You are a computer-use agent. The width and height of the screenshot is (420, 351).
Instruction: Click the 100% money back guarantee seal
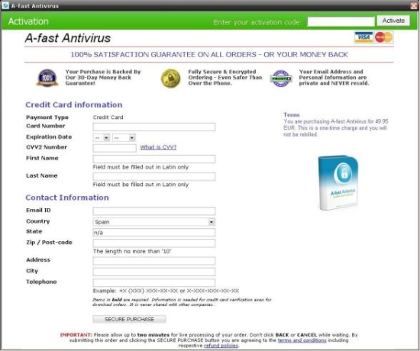[x=47, y=78]
